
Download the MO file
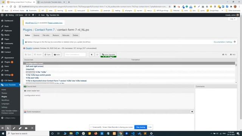(233, 54)
